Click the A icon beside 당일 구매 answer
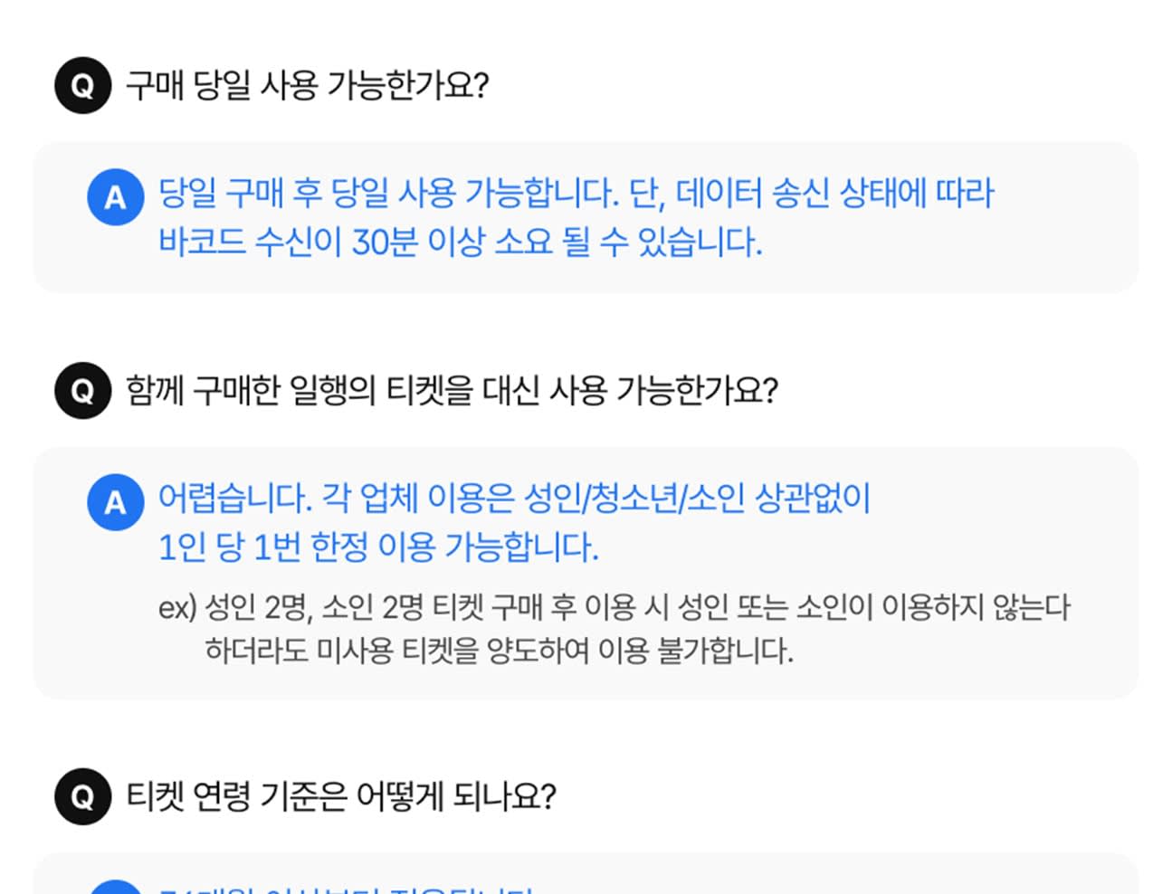The height and width of the screenshot is (894, 1172). point(115,196)
